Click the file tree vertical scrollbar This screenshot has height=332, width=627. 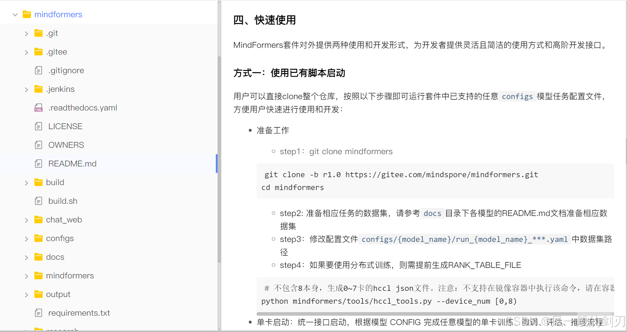219,159
